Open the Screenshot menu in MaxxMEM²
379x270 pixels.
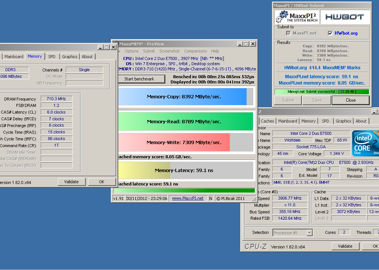click(x=169, y=51)
